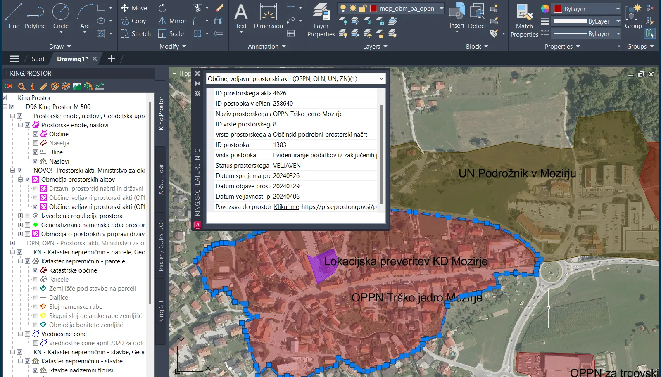Switch to the Start tab

pos(38,59)
